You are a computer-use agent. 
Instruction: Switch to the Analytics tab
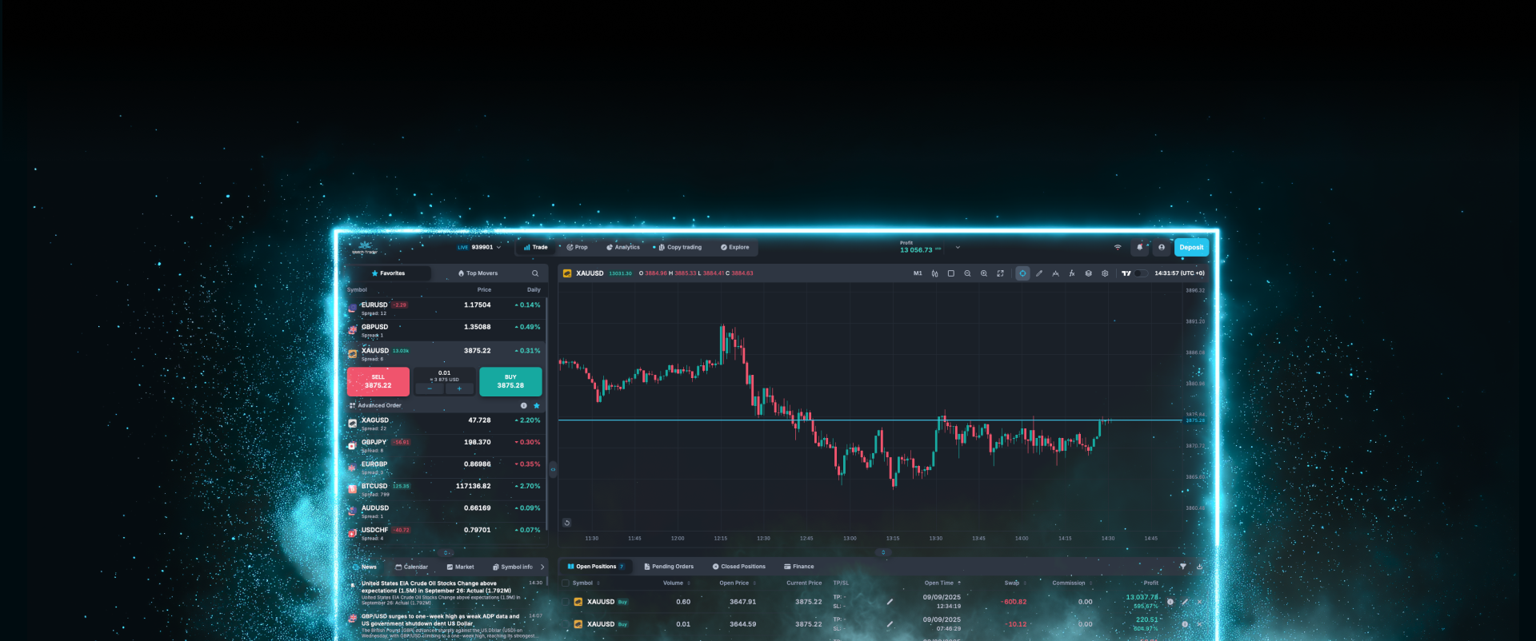coord(623,248)
